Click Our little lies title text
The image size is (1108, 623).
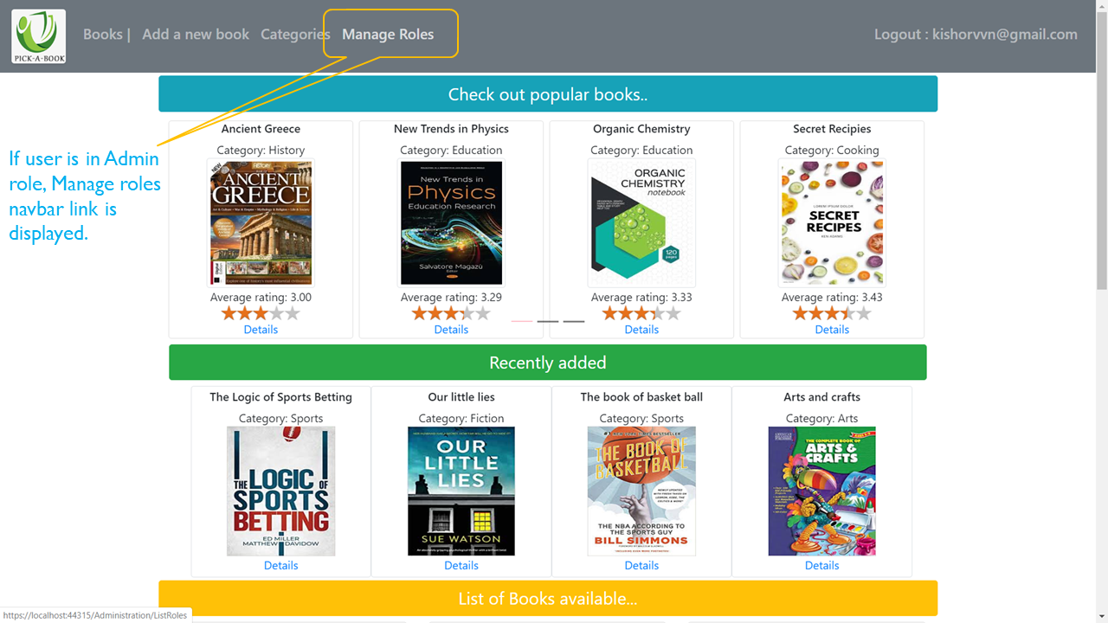(x=461, y=397)
